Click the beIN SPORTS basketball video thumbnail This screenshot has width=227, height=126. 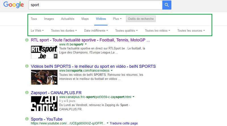pyautogui.click(x=44, y=77)
